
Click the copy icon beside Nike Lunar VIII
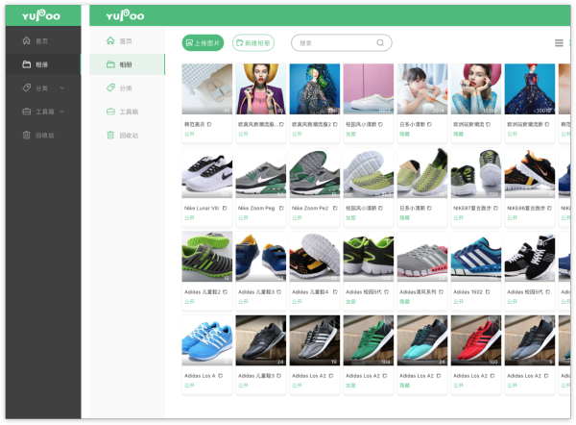point(226,208)
